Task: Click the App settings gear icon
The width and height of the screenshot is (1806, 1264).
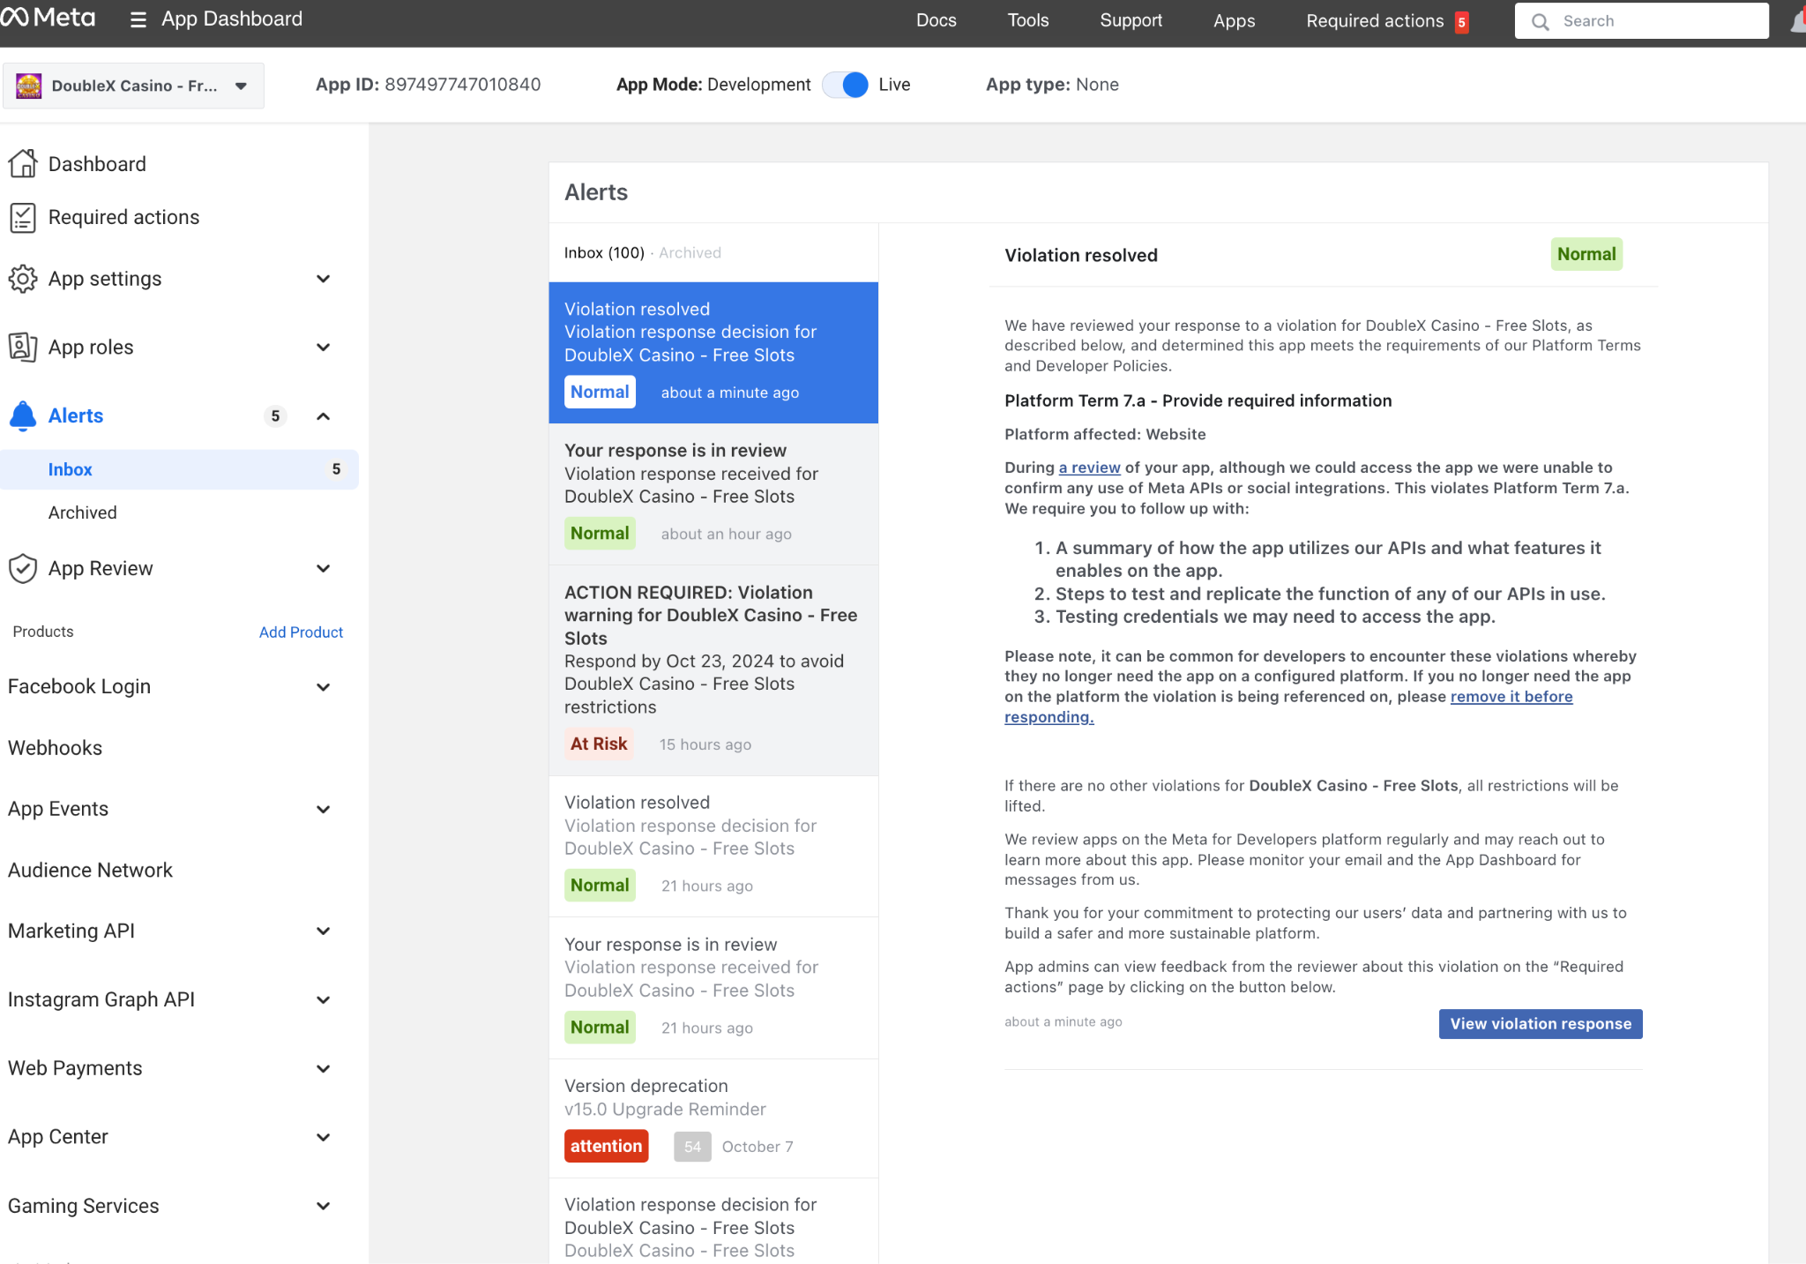Action: click(23, 279)
